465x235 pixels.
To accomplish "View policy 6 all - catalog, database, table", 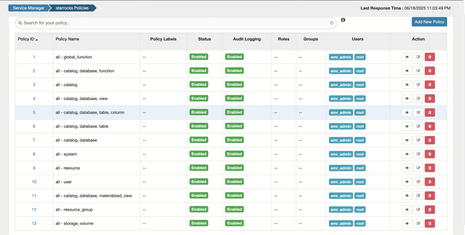I will point(407,126).
